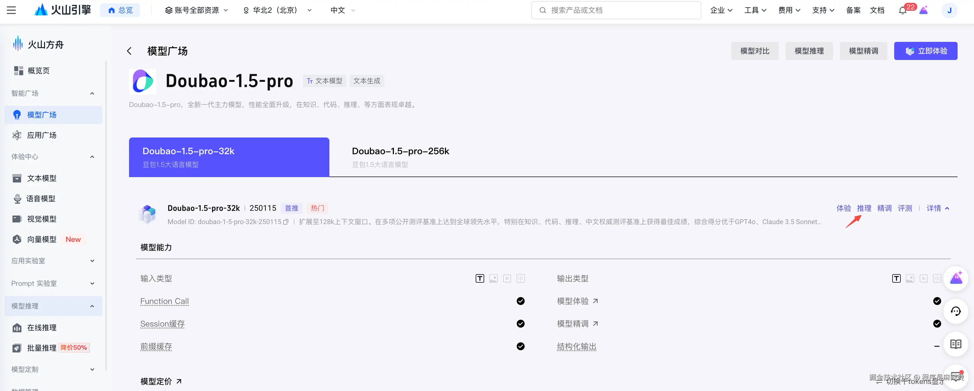Screen dimensions: 974x391
Task: Open the floating AI assistant helper
Action: click(x=956, y=278)
